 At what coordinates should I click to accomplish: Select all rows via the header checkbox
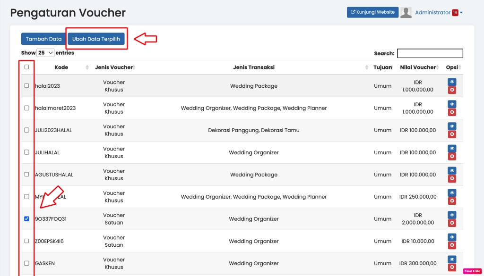coord(26,67)
